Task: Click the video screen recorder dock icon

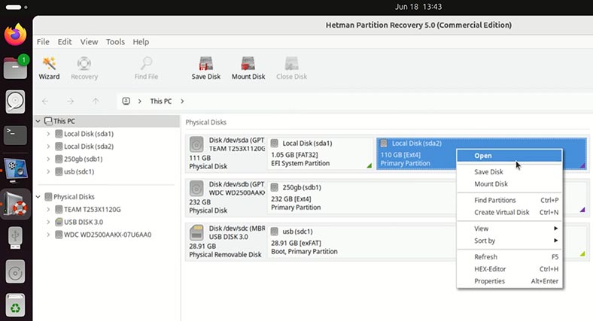Action: [15, 171]
